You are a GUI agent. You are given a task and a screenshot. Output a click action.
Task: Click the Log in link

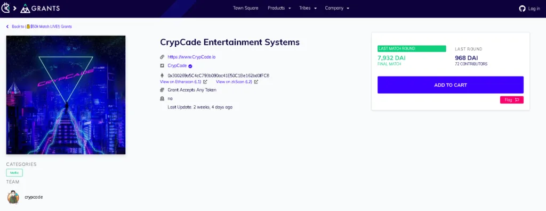coord(534,9)
